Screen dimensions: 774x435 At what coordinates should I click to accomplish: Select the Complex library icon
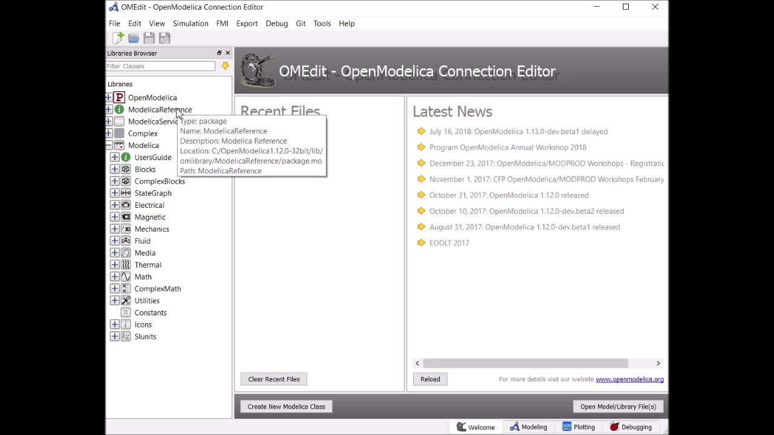click(119, 134)
